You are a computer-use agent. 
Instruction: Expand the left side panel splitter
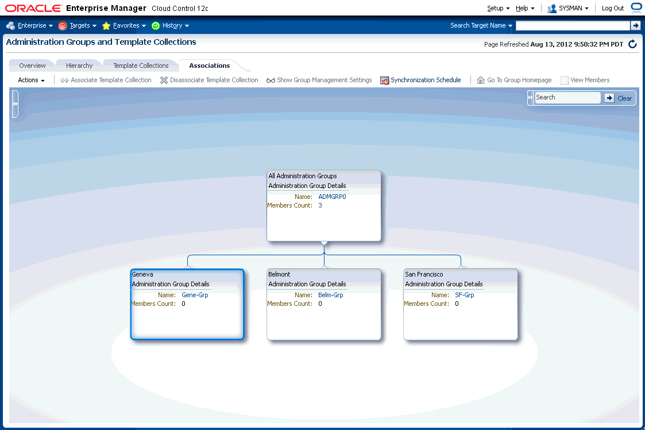(15, 104)
